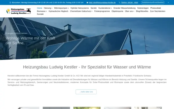Viewport: 174px width, 109px height.
Task: Open the Zum Nachdenken page
Action: click(157, 11)
